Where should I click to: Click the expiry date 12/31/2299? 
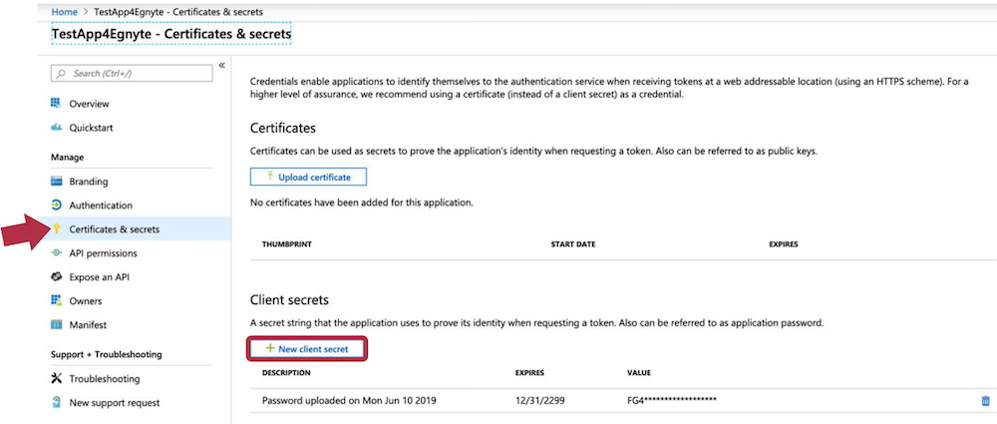pos(538,401)
